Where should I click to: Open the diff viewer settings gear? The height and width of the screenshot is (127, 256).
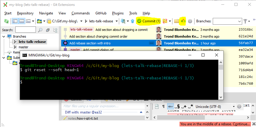(x=239, y=107)
